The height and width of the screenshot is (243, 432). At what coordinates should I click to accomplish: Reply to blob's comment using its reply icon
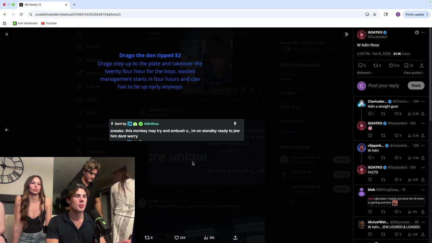370,212
